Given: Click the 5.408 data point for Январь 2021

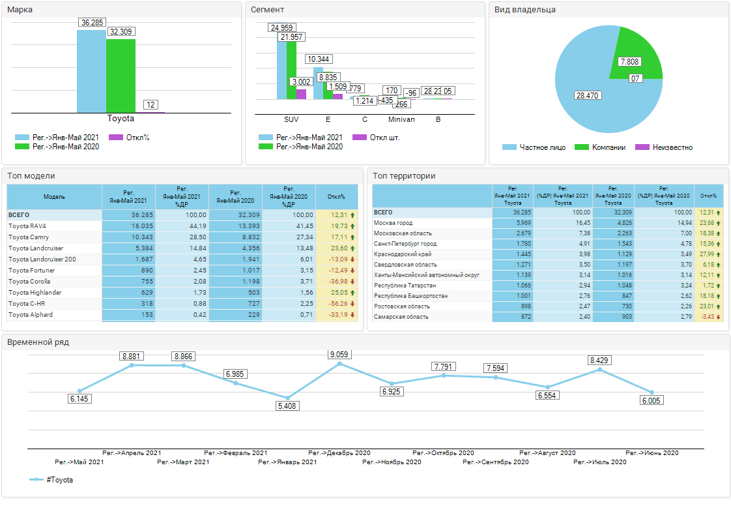Looking at the screenshot, I should 287,398.
